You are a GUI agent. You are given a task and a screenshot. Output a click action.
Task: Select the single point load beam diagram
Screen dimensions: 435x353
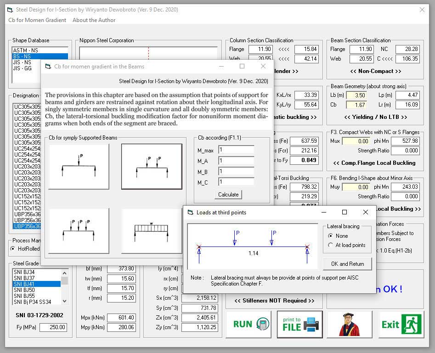click(79, 166)
